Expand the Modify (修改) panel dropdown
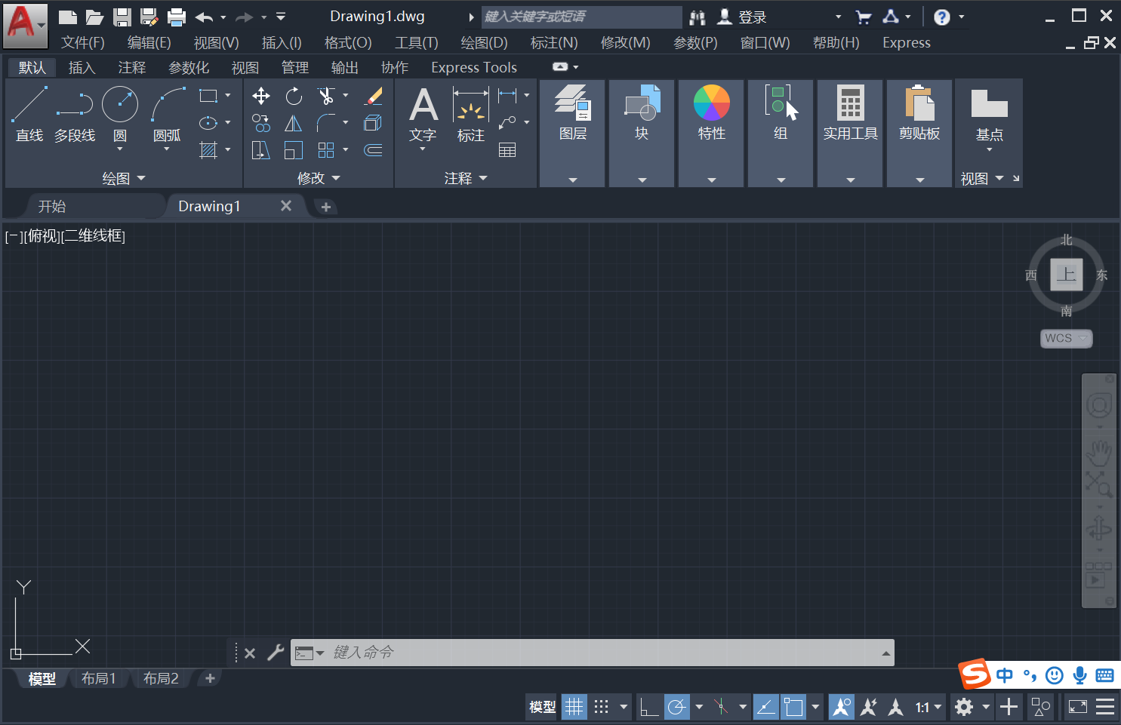Viewport: 1121px width, 725px height. pos(319,179)
